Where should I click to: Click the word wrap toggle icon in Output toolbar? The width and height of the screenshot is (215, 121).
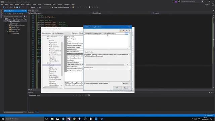[89, 95]
